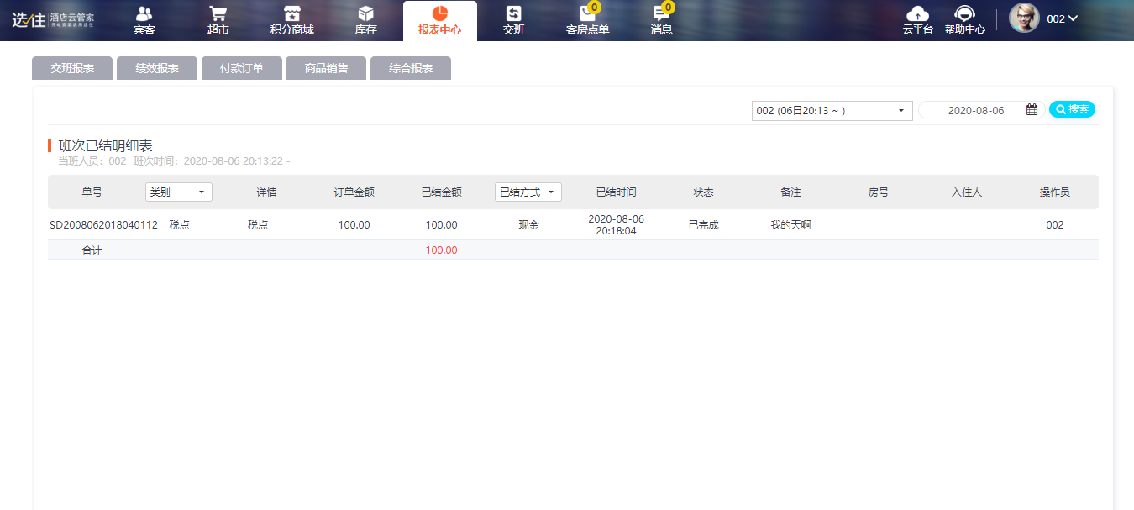Click the 房号 column header

click(878, 192)
